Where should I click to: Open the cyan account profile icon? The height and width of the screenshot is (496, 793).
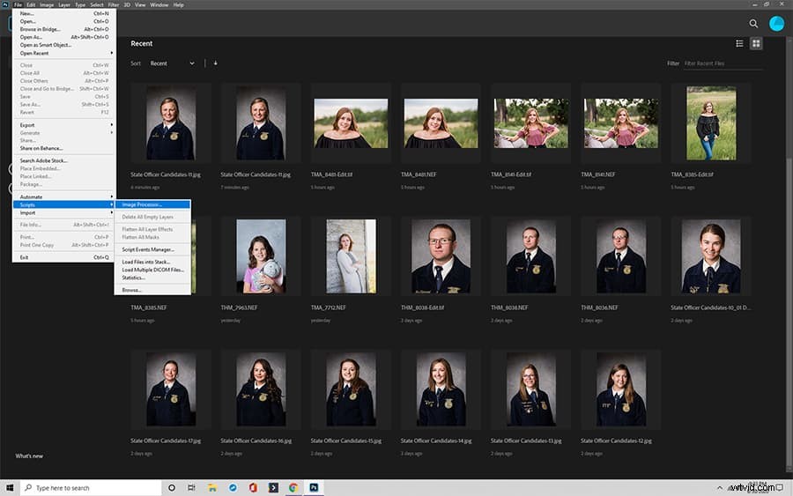776,23
